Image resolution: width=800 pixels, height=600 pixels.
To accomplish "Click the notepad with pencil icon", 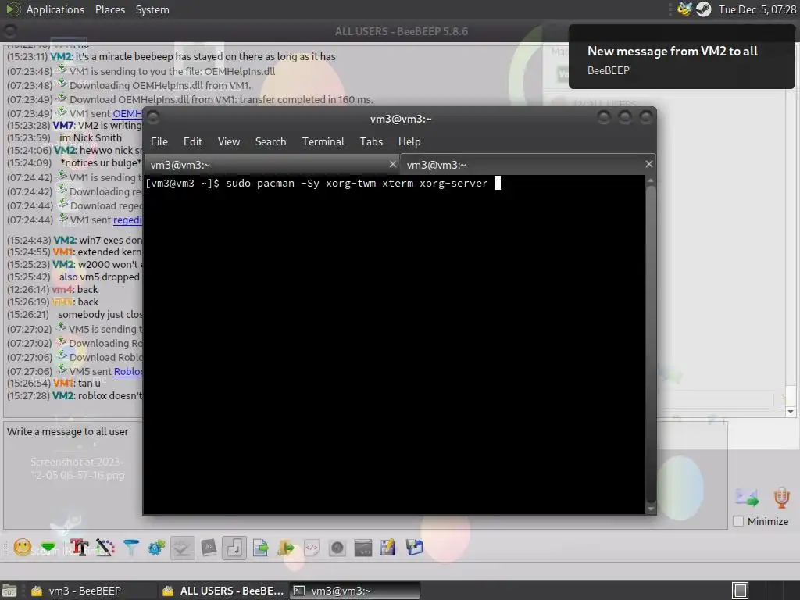I will coord(388,548).
